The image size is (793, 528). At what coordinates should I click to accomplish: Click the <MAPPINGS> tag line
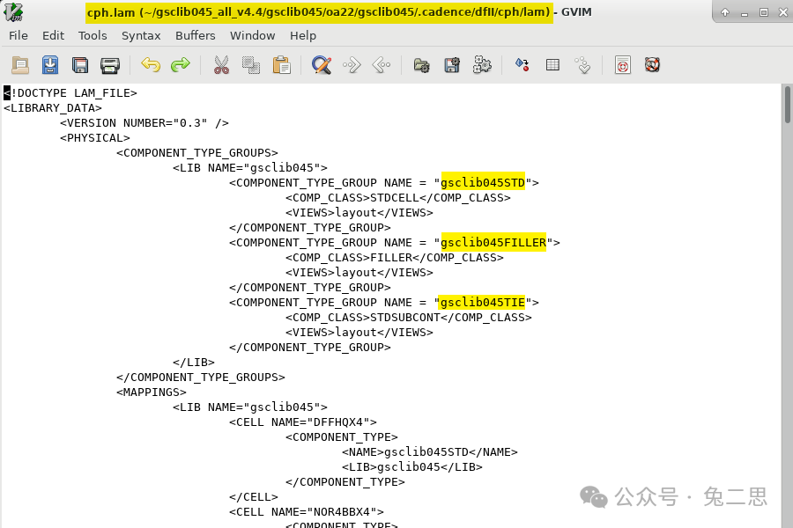152,392
